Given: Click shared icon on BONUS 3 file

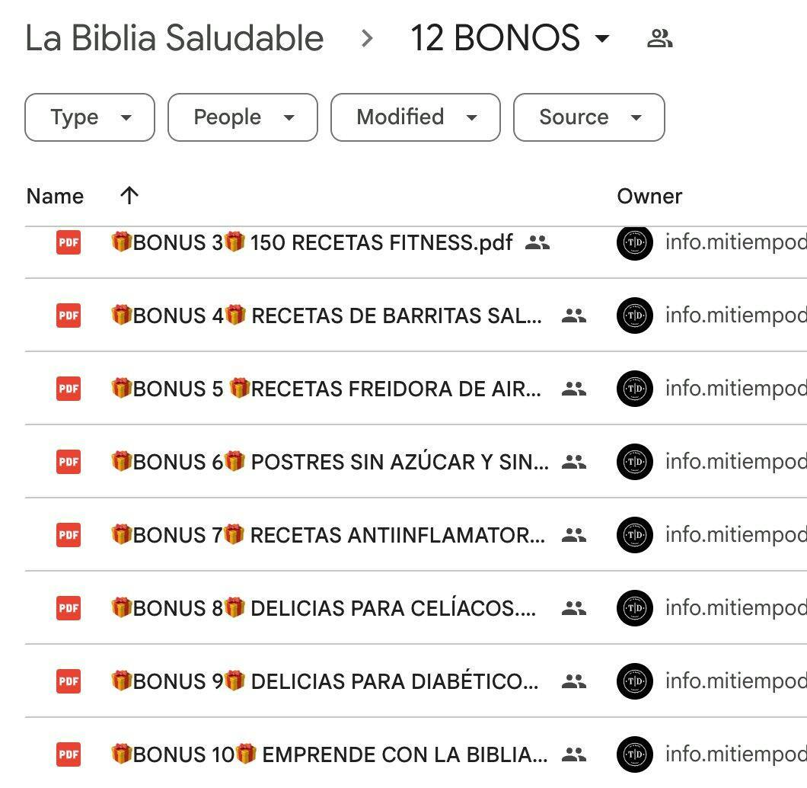Looking at the screenshot, I should (x=537, y=243).
